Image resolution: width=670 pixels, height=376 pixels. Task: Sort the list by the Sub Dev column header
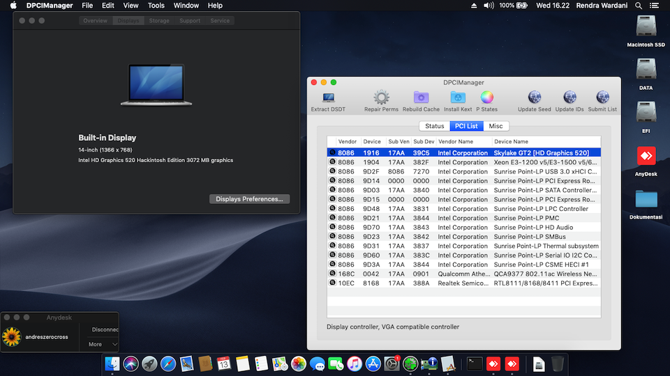pyautogui.click(x=424, y=141)
